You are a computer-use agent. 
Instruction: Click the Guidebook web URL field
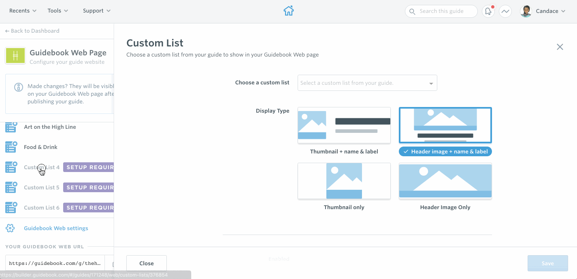(55, 263)
